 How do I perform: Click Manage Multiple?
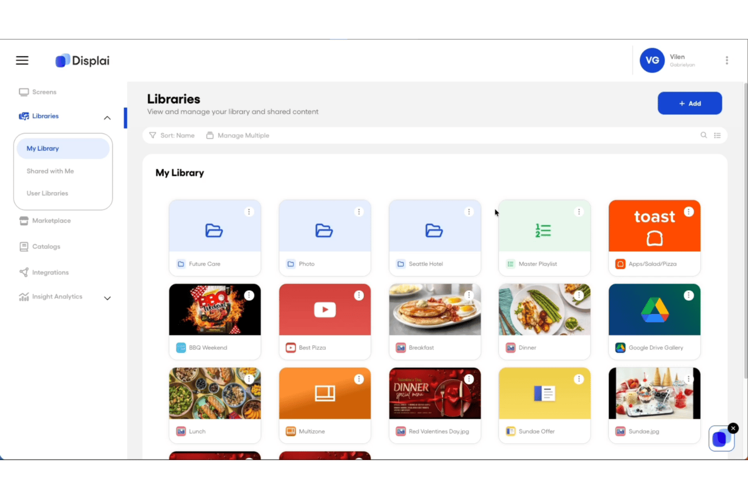(x=238, y=135)
